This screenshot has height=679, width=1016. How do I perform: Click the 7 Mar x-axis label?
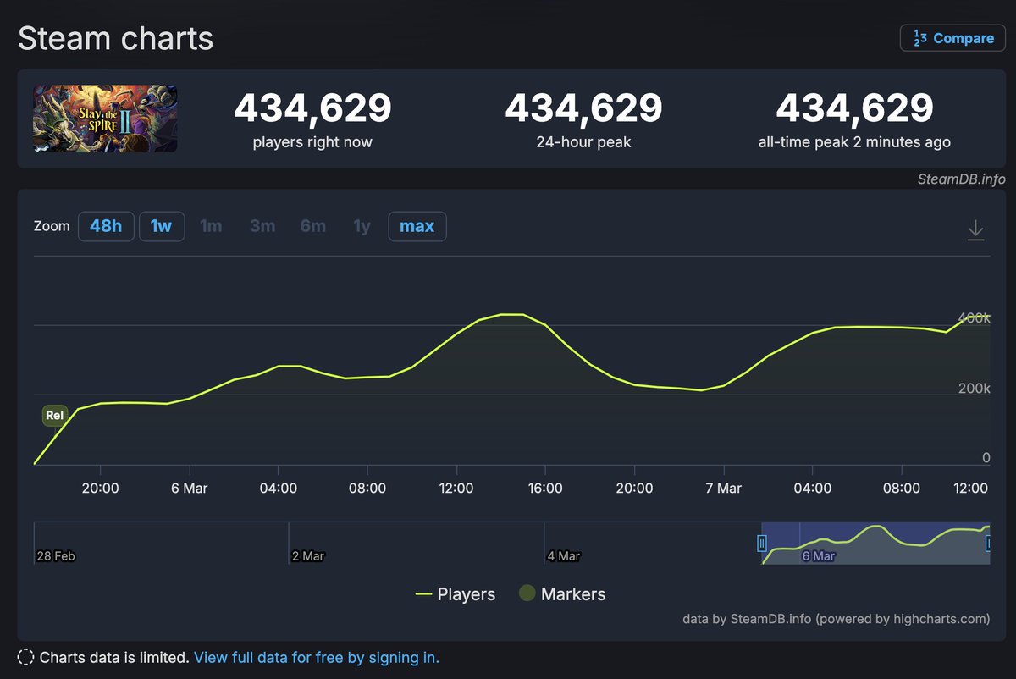click(723, 489)
